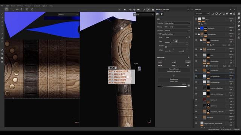
Task: Toggle visibility of the Metalhead layer
Action: [196, 28]
